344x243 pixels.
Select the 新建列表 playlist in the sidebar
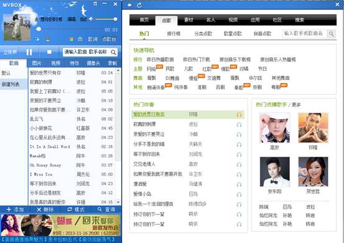(14, 84)
